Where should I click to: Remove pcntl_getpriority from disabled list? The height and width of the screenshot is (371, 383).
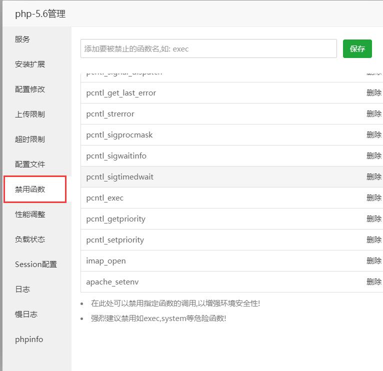coord(374,219)
